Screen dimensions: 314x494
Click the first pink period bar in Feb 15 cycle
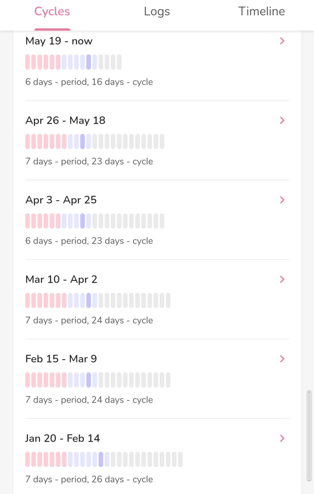(x=28, y=380)
